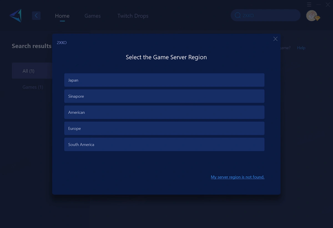The height and width of the screenshot is (228, 333).
Task: Select the All (1) results filter
Action: coord(29,71)
